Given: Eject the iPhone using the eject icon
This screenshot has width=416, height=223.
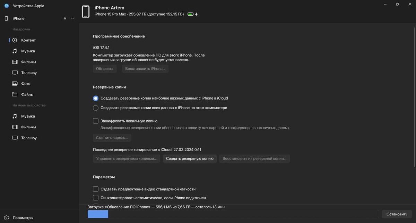Looking at the screenshot, I should 65,18.
